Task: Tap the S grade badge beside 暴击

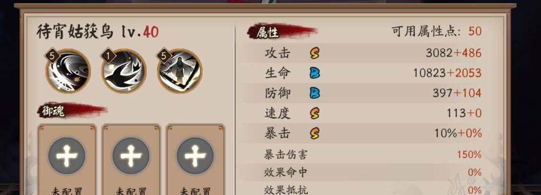Action: click(x=314, y=133)
